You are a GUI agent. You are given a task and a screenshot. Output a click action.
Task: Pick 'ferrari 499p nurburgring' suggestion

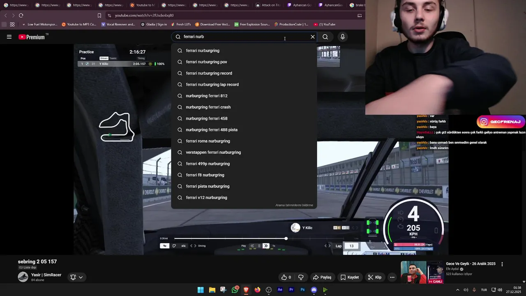[244, 164]
